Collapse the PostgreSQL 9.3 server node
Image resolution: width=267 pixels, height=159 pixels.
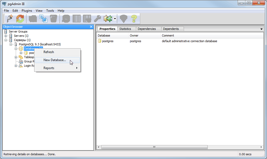click(x=11, y=44)
